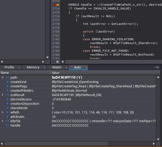Click the blue icon next to createdFileAttrs
Image resolution: width=162 pixels, height=147 pixels.
tap(7, 90)
